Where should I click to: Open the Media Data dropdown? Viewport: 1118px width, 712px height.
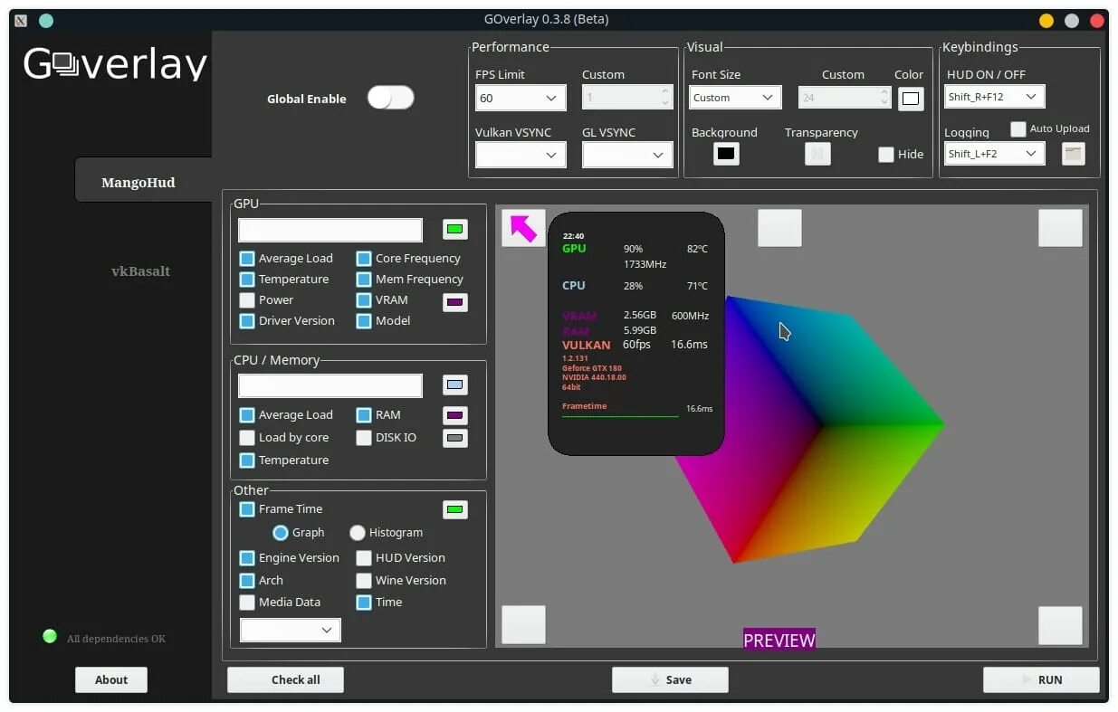pos(291,629)
